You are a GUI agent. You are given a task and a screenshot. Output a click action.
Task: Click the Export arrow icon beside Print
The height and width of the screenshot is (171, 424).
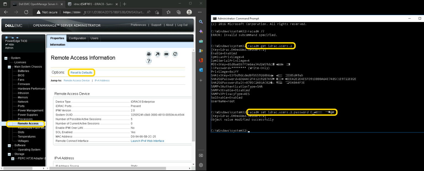[x=157, y=54]
